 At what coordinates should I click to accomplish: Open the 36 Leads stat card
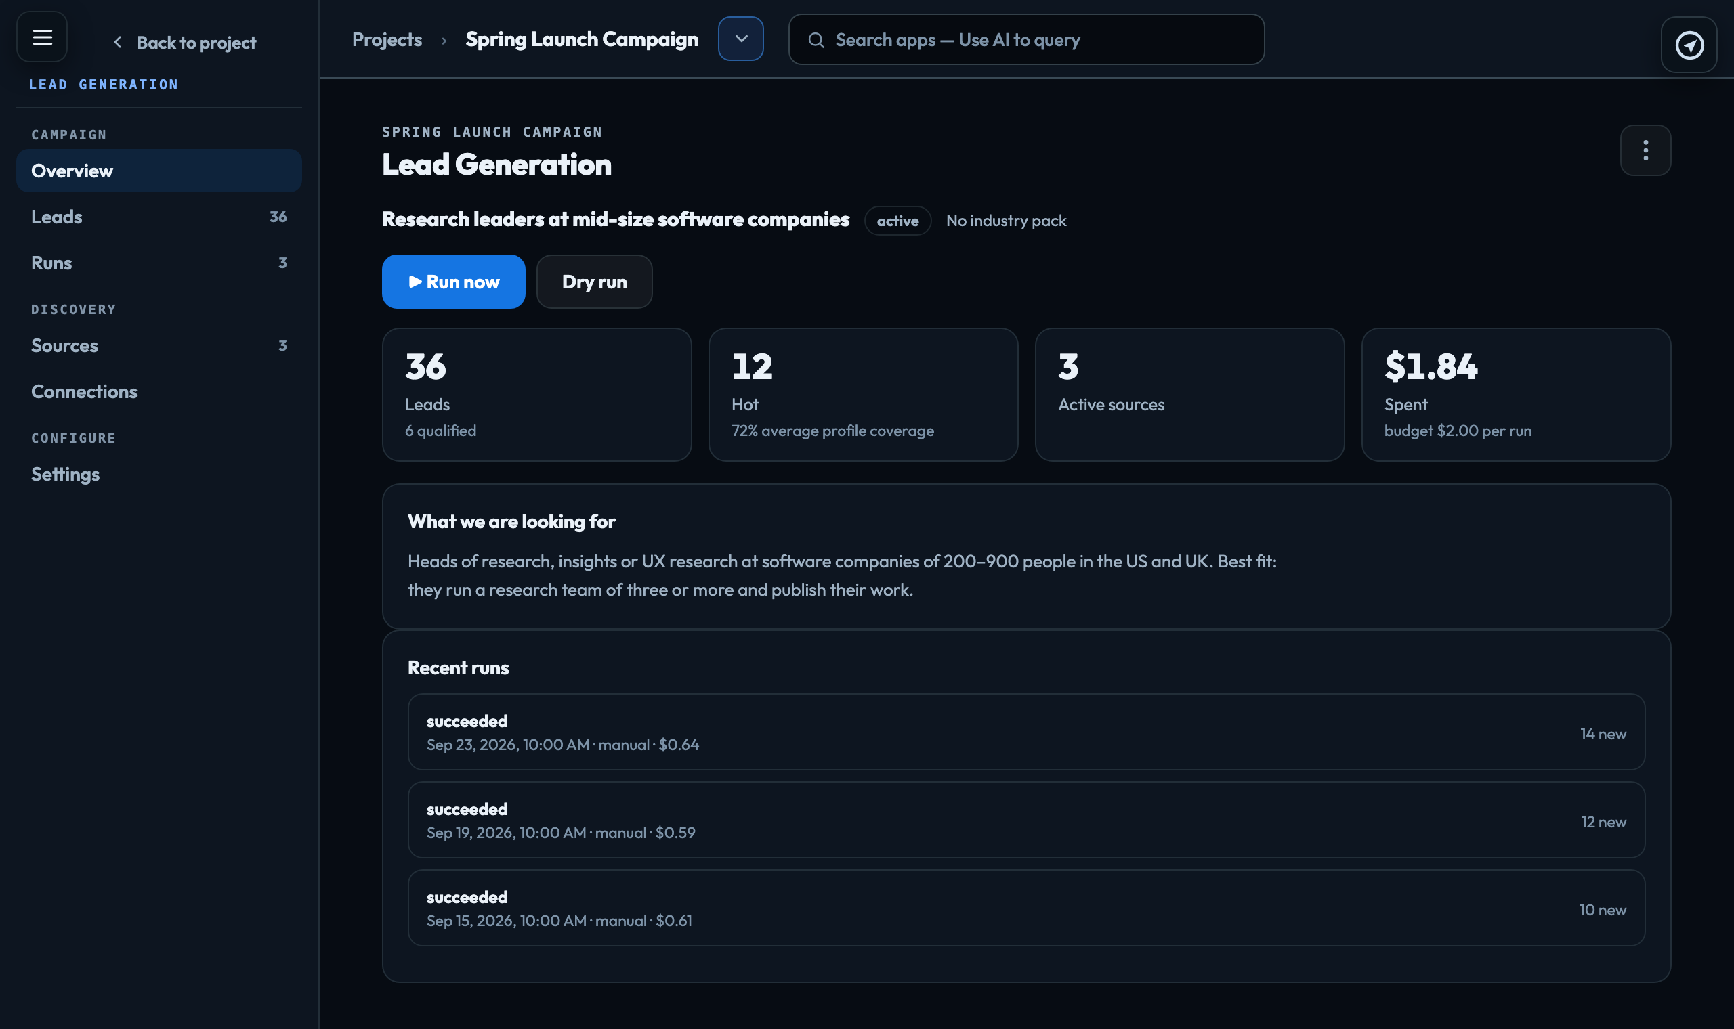tap(537, 395)
